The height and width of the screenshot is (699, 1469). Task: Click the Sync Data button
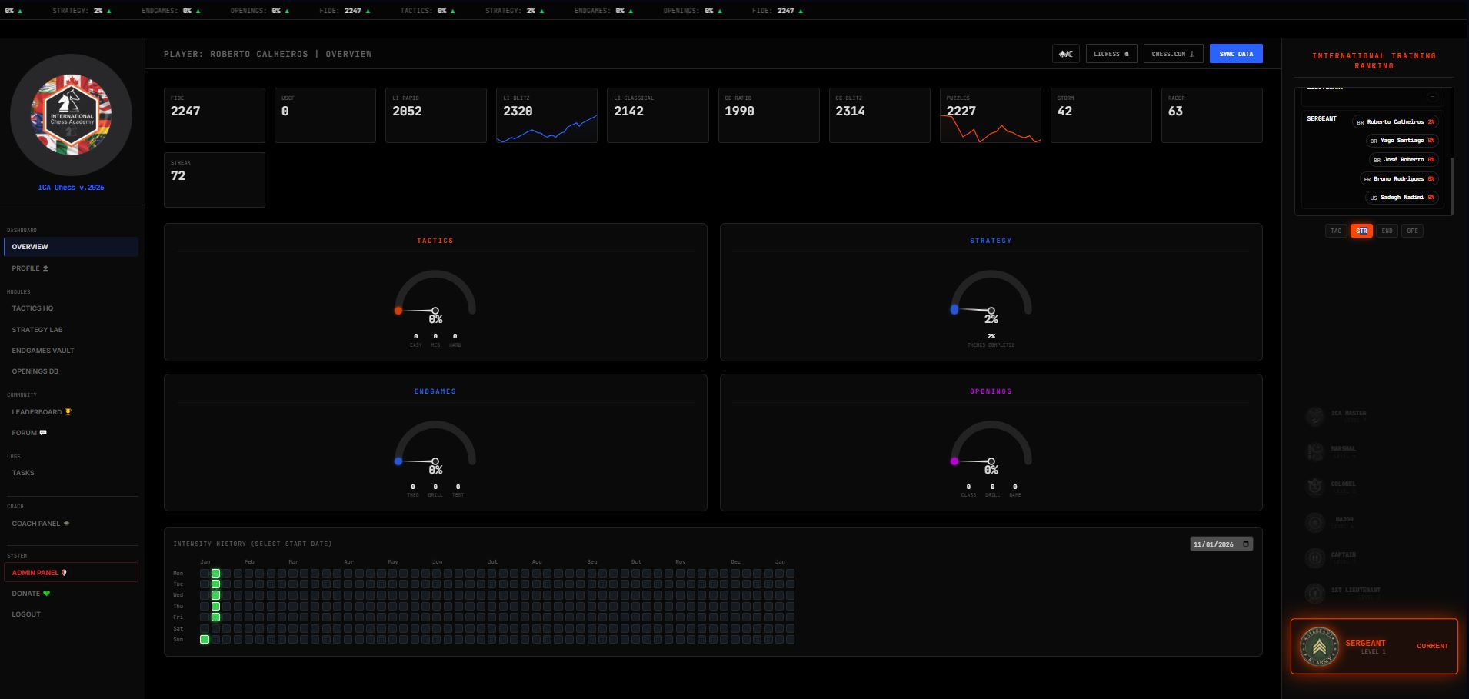(1236, 54)
